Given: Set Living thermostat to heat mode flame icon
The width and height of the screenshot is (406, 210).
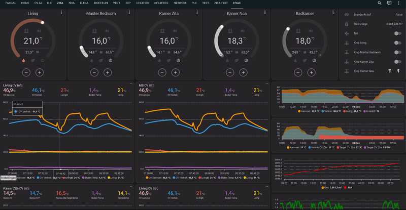Looking at the screenshot, I should point(23,60).
